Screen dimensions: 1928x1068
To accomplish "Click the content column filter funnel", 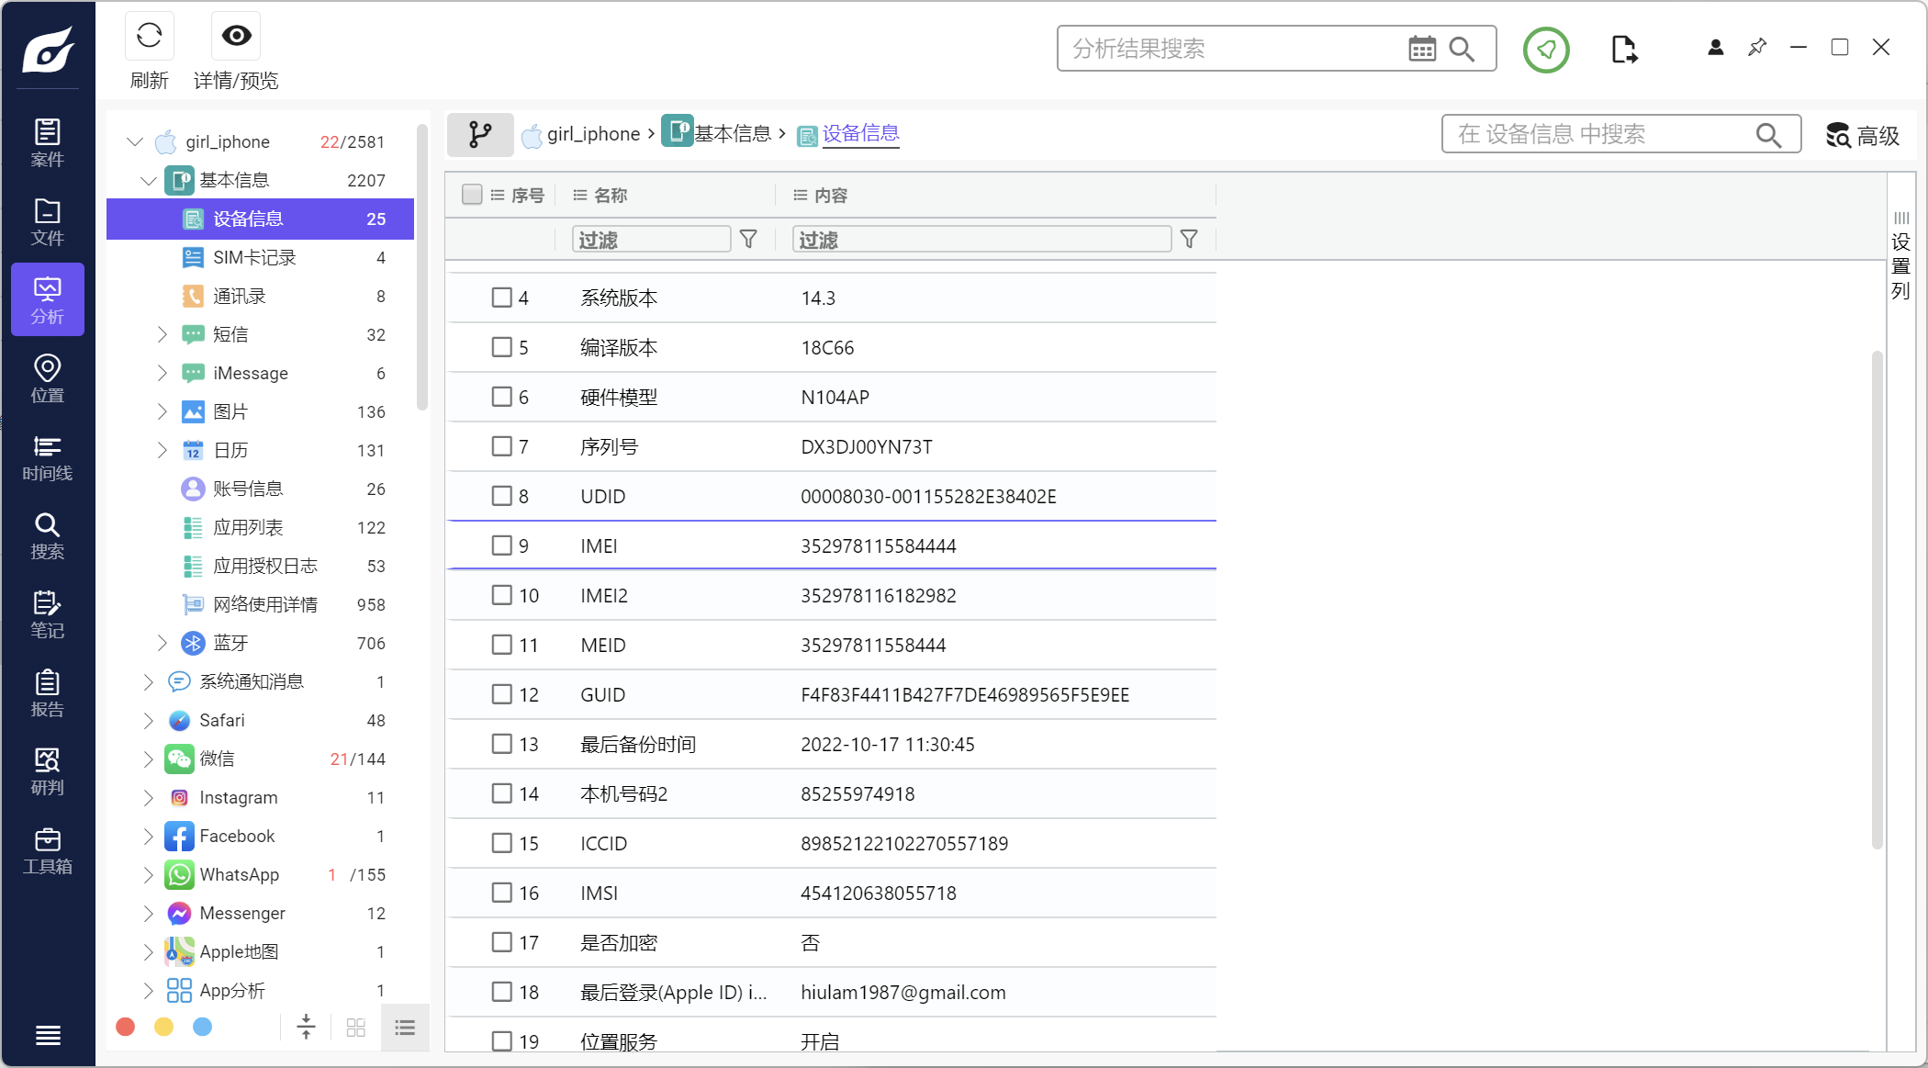I will [1189, 240].
